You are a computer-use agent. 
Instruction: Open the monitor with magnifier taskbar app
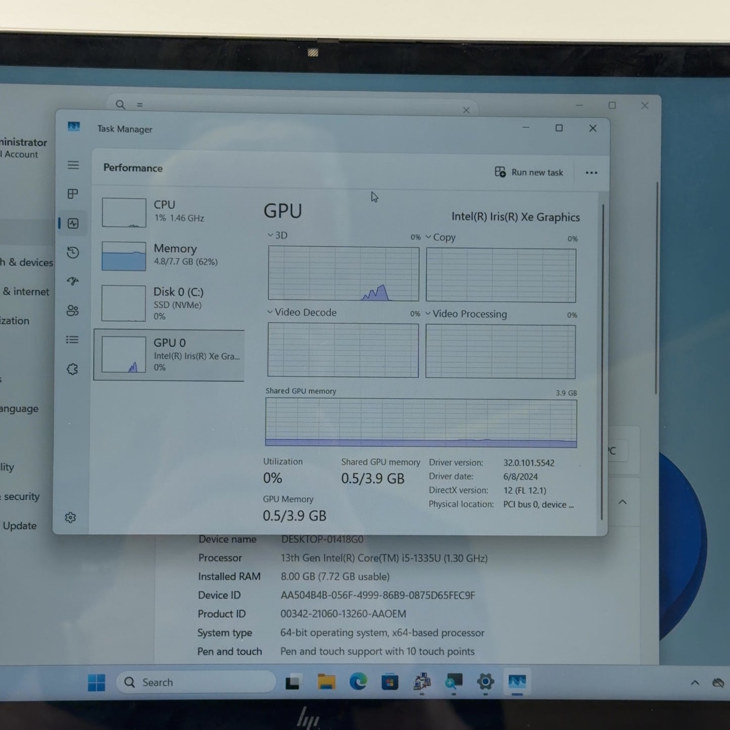pos(454,682)
